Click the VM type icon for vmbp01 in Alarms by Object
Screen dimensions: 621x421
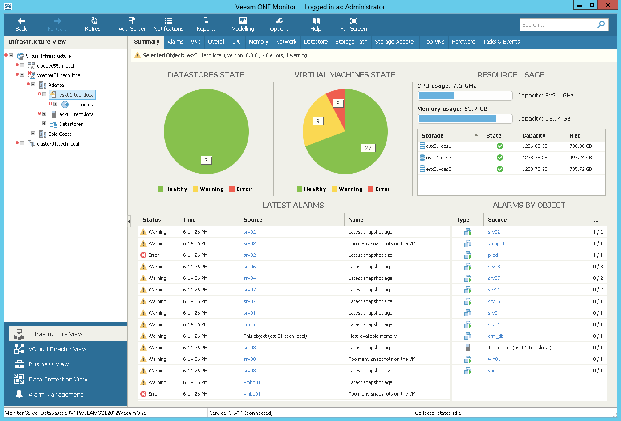pyautogui.click(x=468, y=243)
